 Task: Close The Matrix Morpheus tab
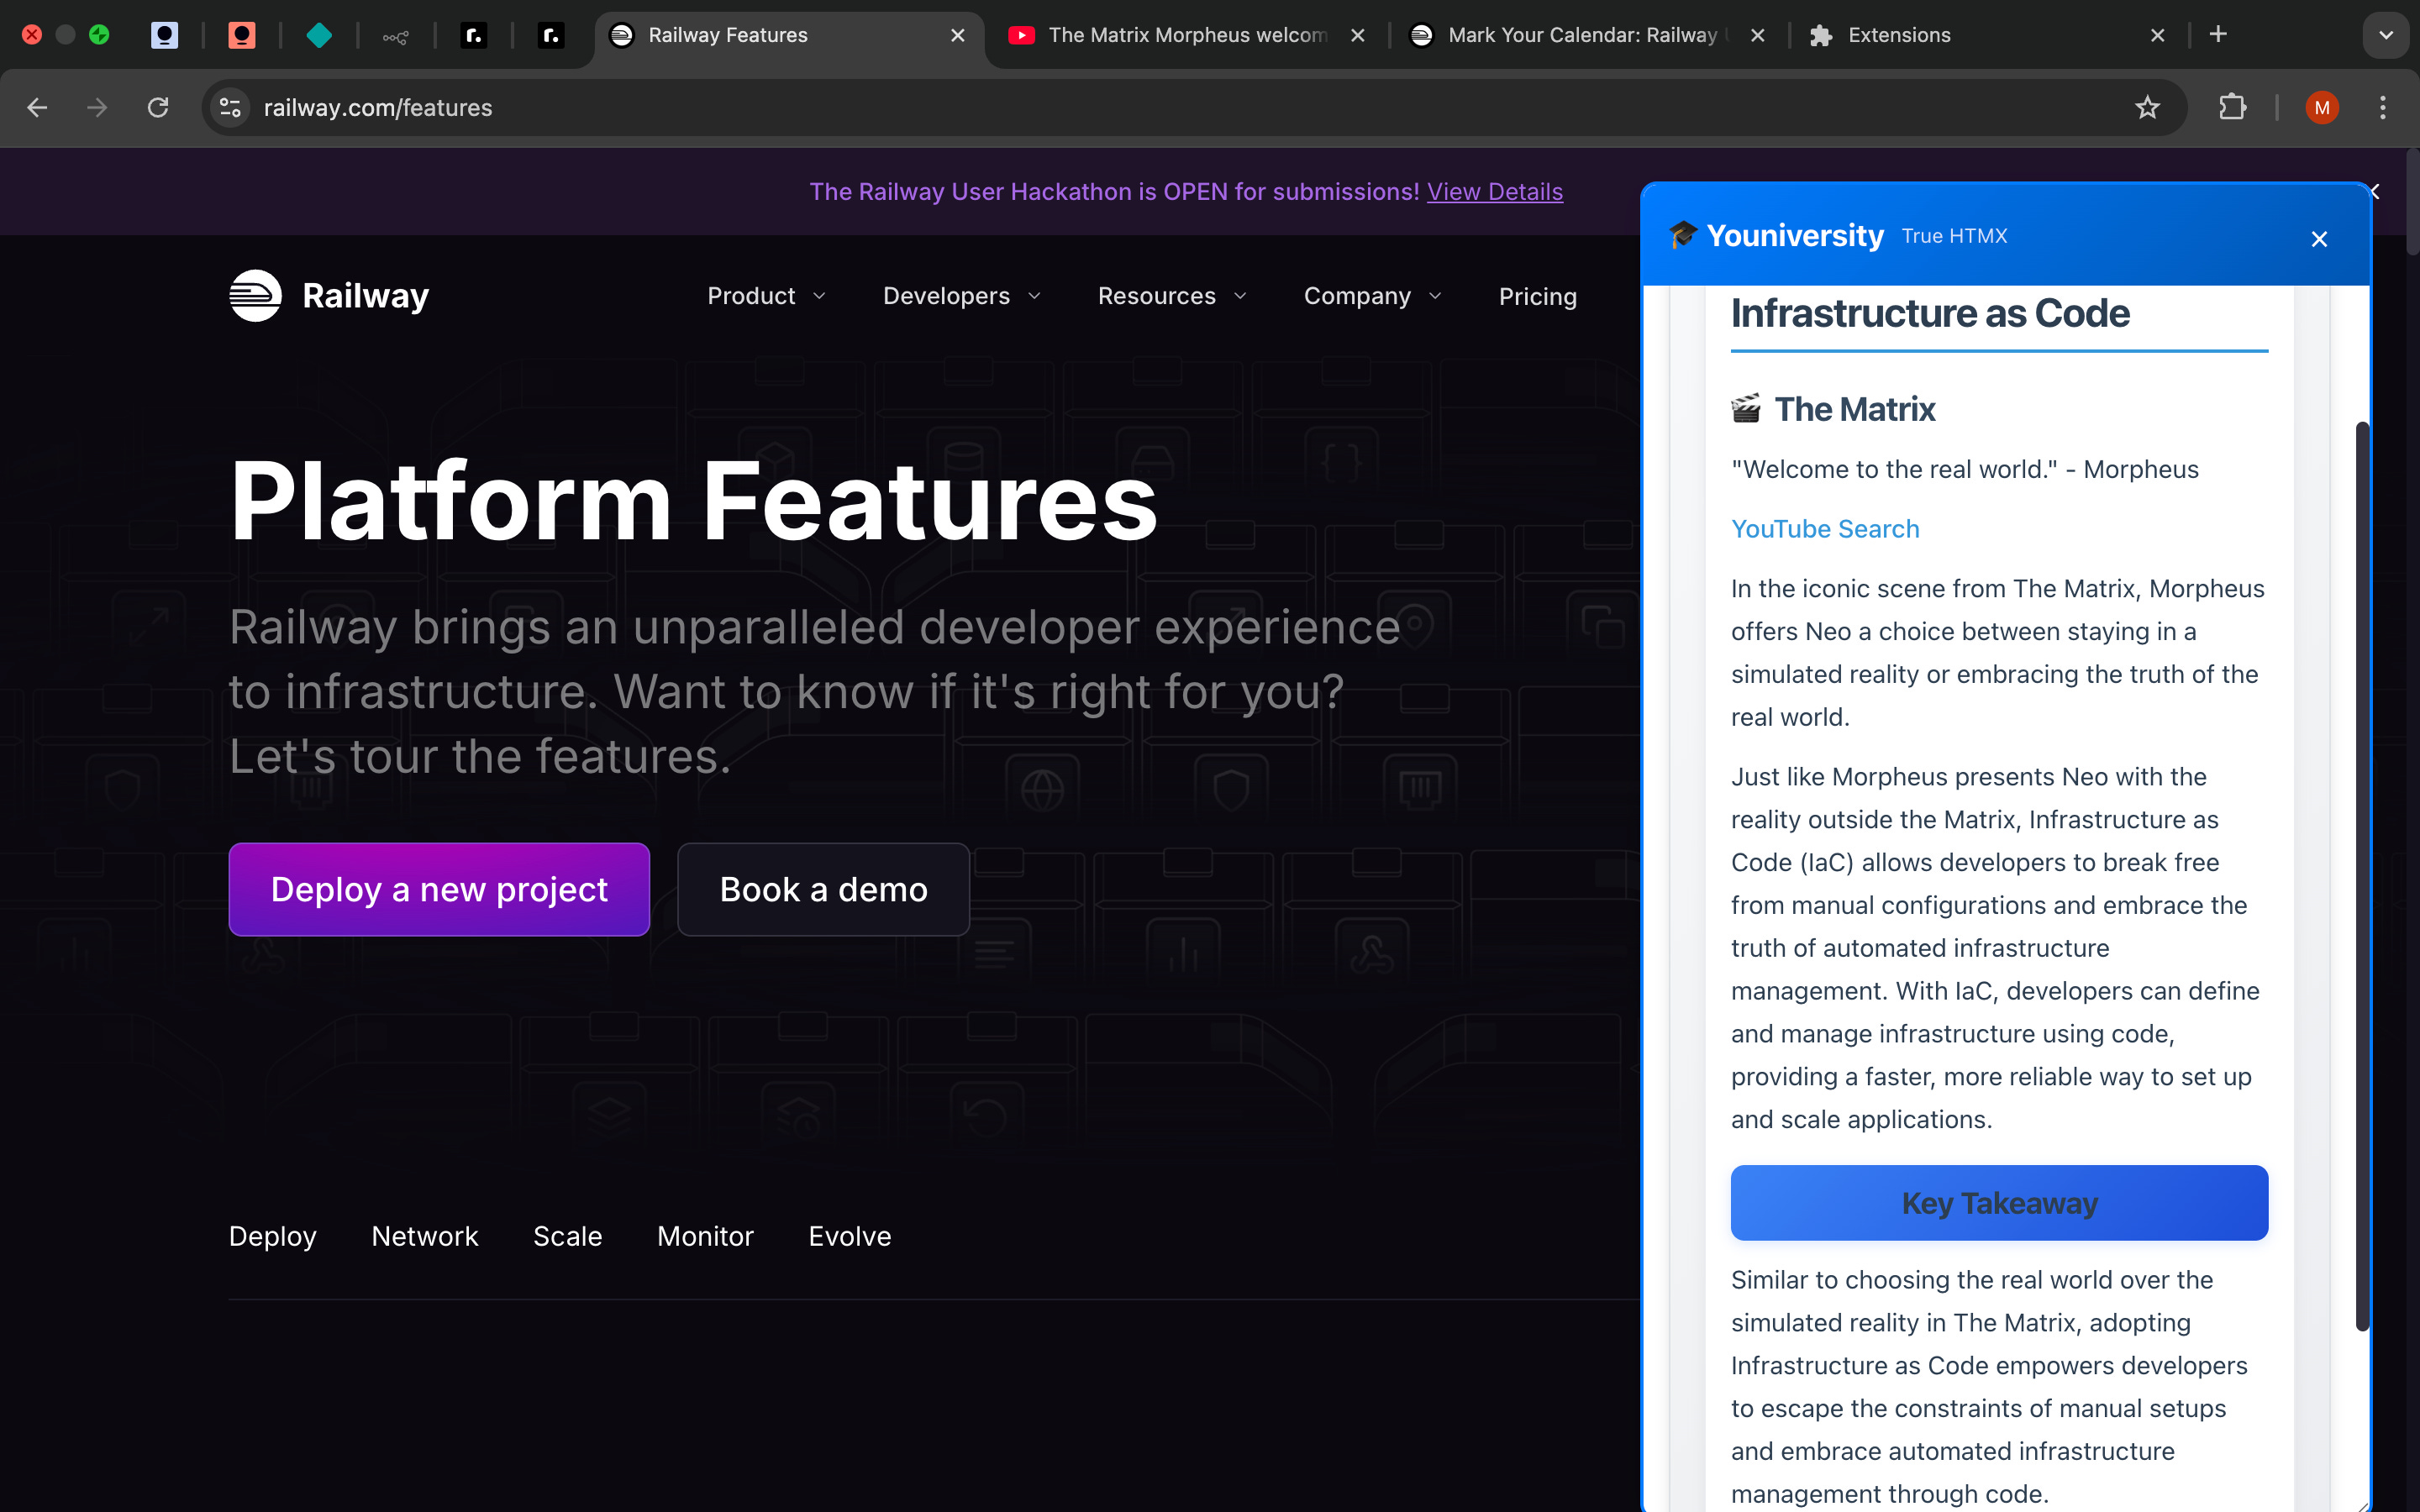point(1358,35)
